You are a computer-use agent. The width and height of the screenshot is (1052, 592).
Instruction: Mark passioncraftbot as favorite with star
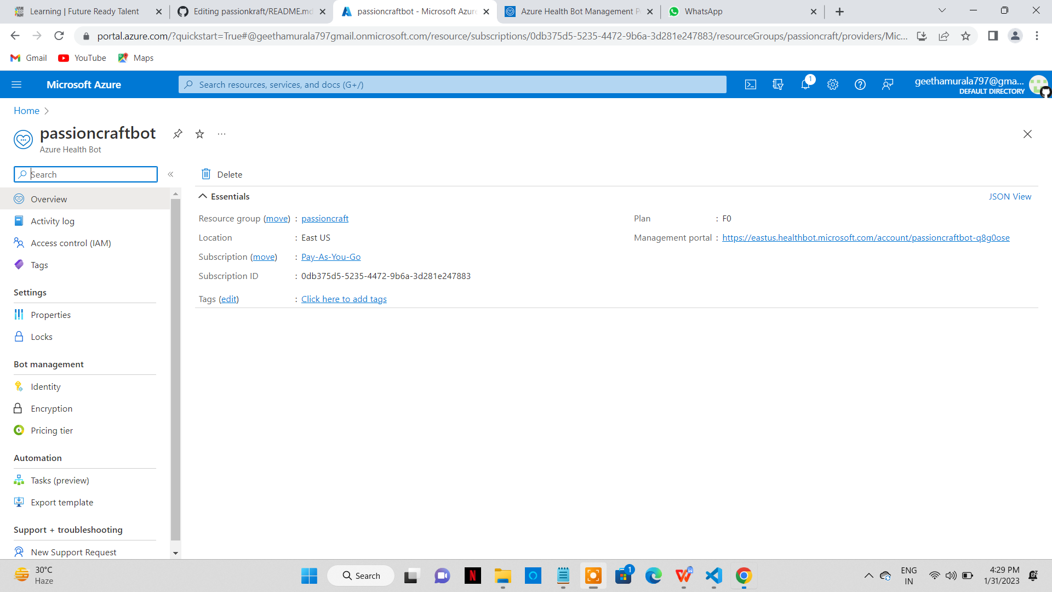pos(199,134)
